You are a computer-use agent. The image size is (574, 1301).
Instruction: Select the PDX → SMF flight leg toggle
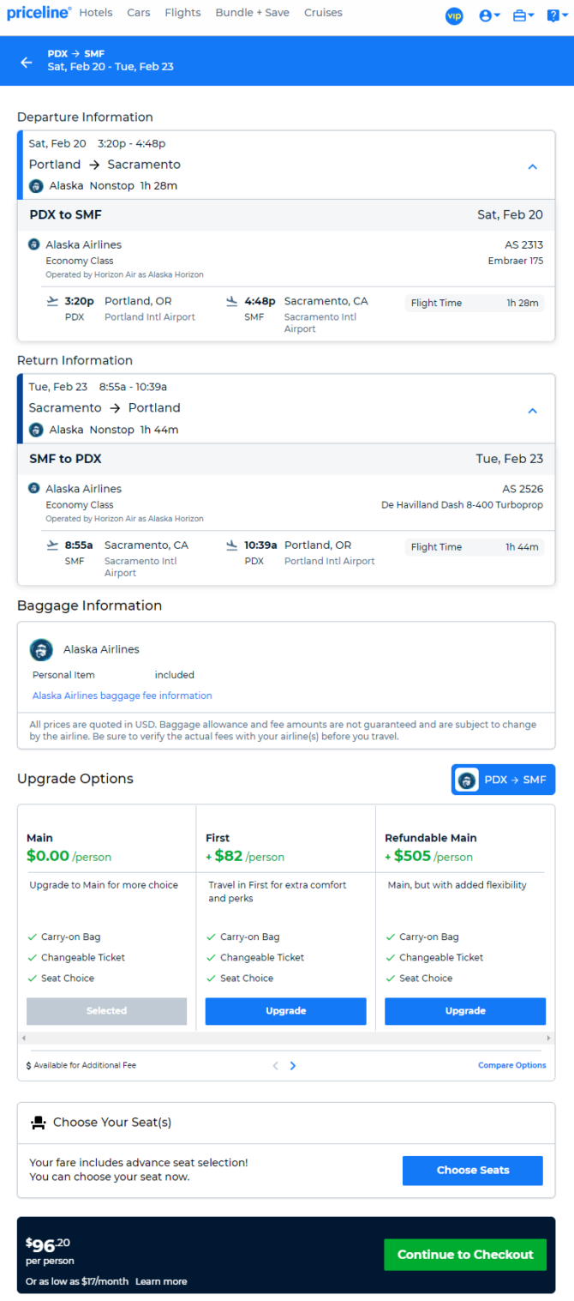click(x=503, y=780)
